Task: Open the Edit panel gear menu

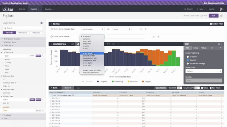Action: coord(220,44)
